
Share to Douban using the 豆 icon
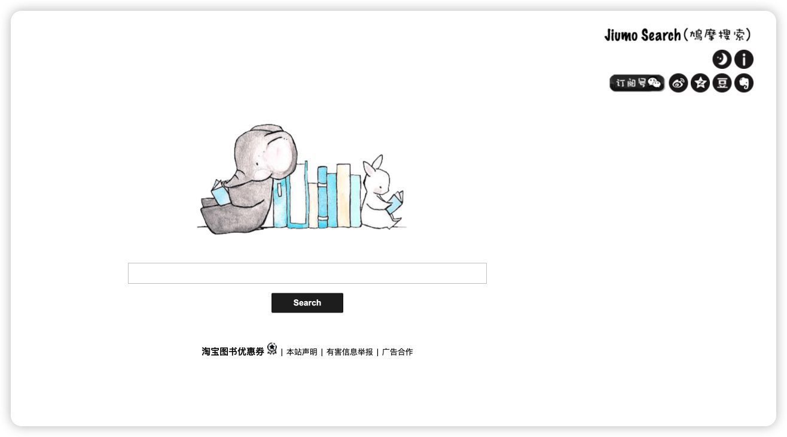pyautogui.click(x=722, y=83)
